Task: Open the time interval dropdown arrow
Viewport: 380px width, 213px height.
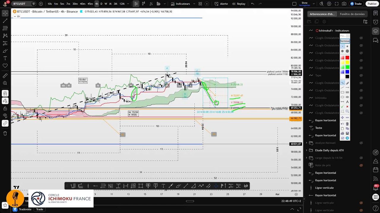Action: tap(128, 4)
